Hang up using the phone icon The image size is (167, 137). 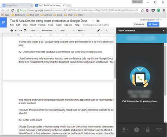[159, 130]
